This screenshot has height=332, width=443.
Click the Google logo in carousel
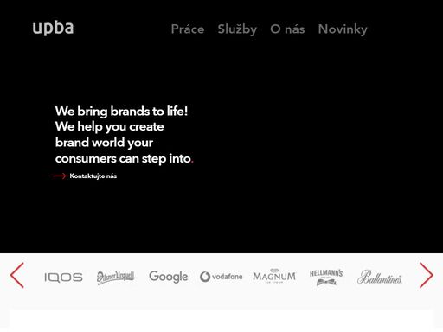[x=169, y=277]
